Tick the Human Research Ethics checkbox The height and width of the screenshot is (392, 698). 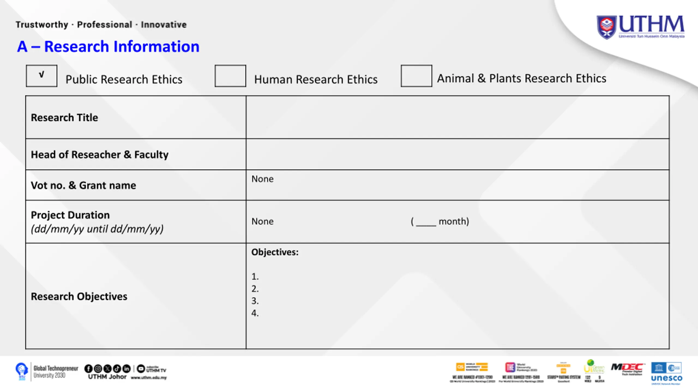pyautogui.click(x=230, y=76)
